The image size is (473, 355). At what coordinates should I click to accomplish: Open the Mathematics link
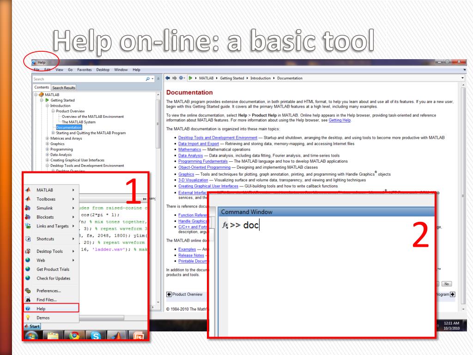pyautogui.click(x=189, y=149)
